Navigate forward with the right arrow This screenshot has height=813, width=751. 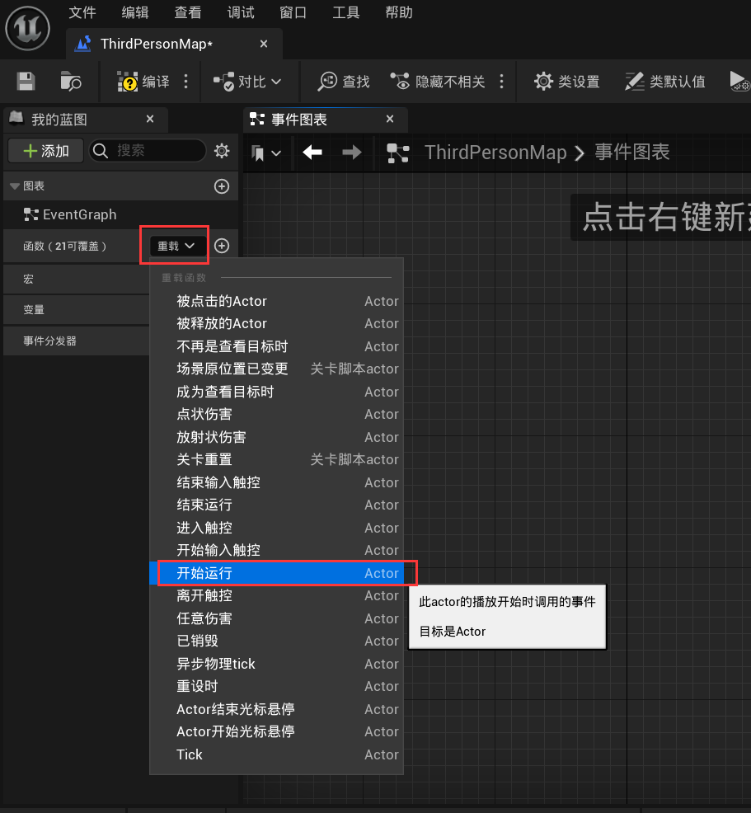tap(351, 153)
